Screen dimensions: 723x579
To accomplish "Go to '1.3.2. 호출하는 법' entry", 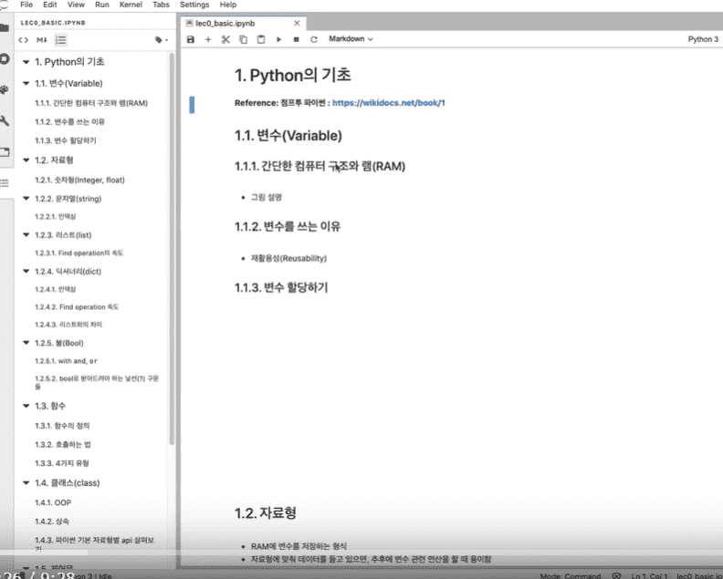I will pos(63,445).
